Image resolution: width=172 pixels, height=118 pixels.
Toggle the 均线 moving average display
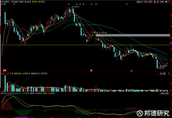(146, 2)
